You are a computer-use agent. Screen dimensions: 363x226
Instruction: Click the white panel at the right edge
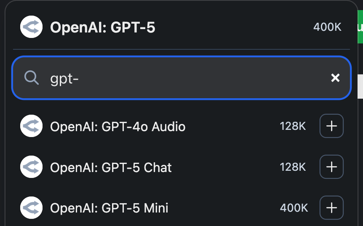click(360, 86)
